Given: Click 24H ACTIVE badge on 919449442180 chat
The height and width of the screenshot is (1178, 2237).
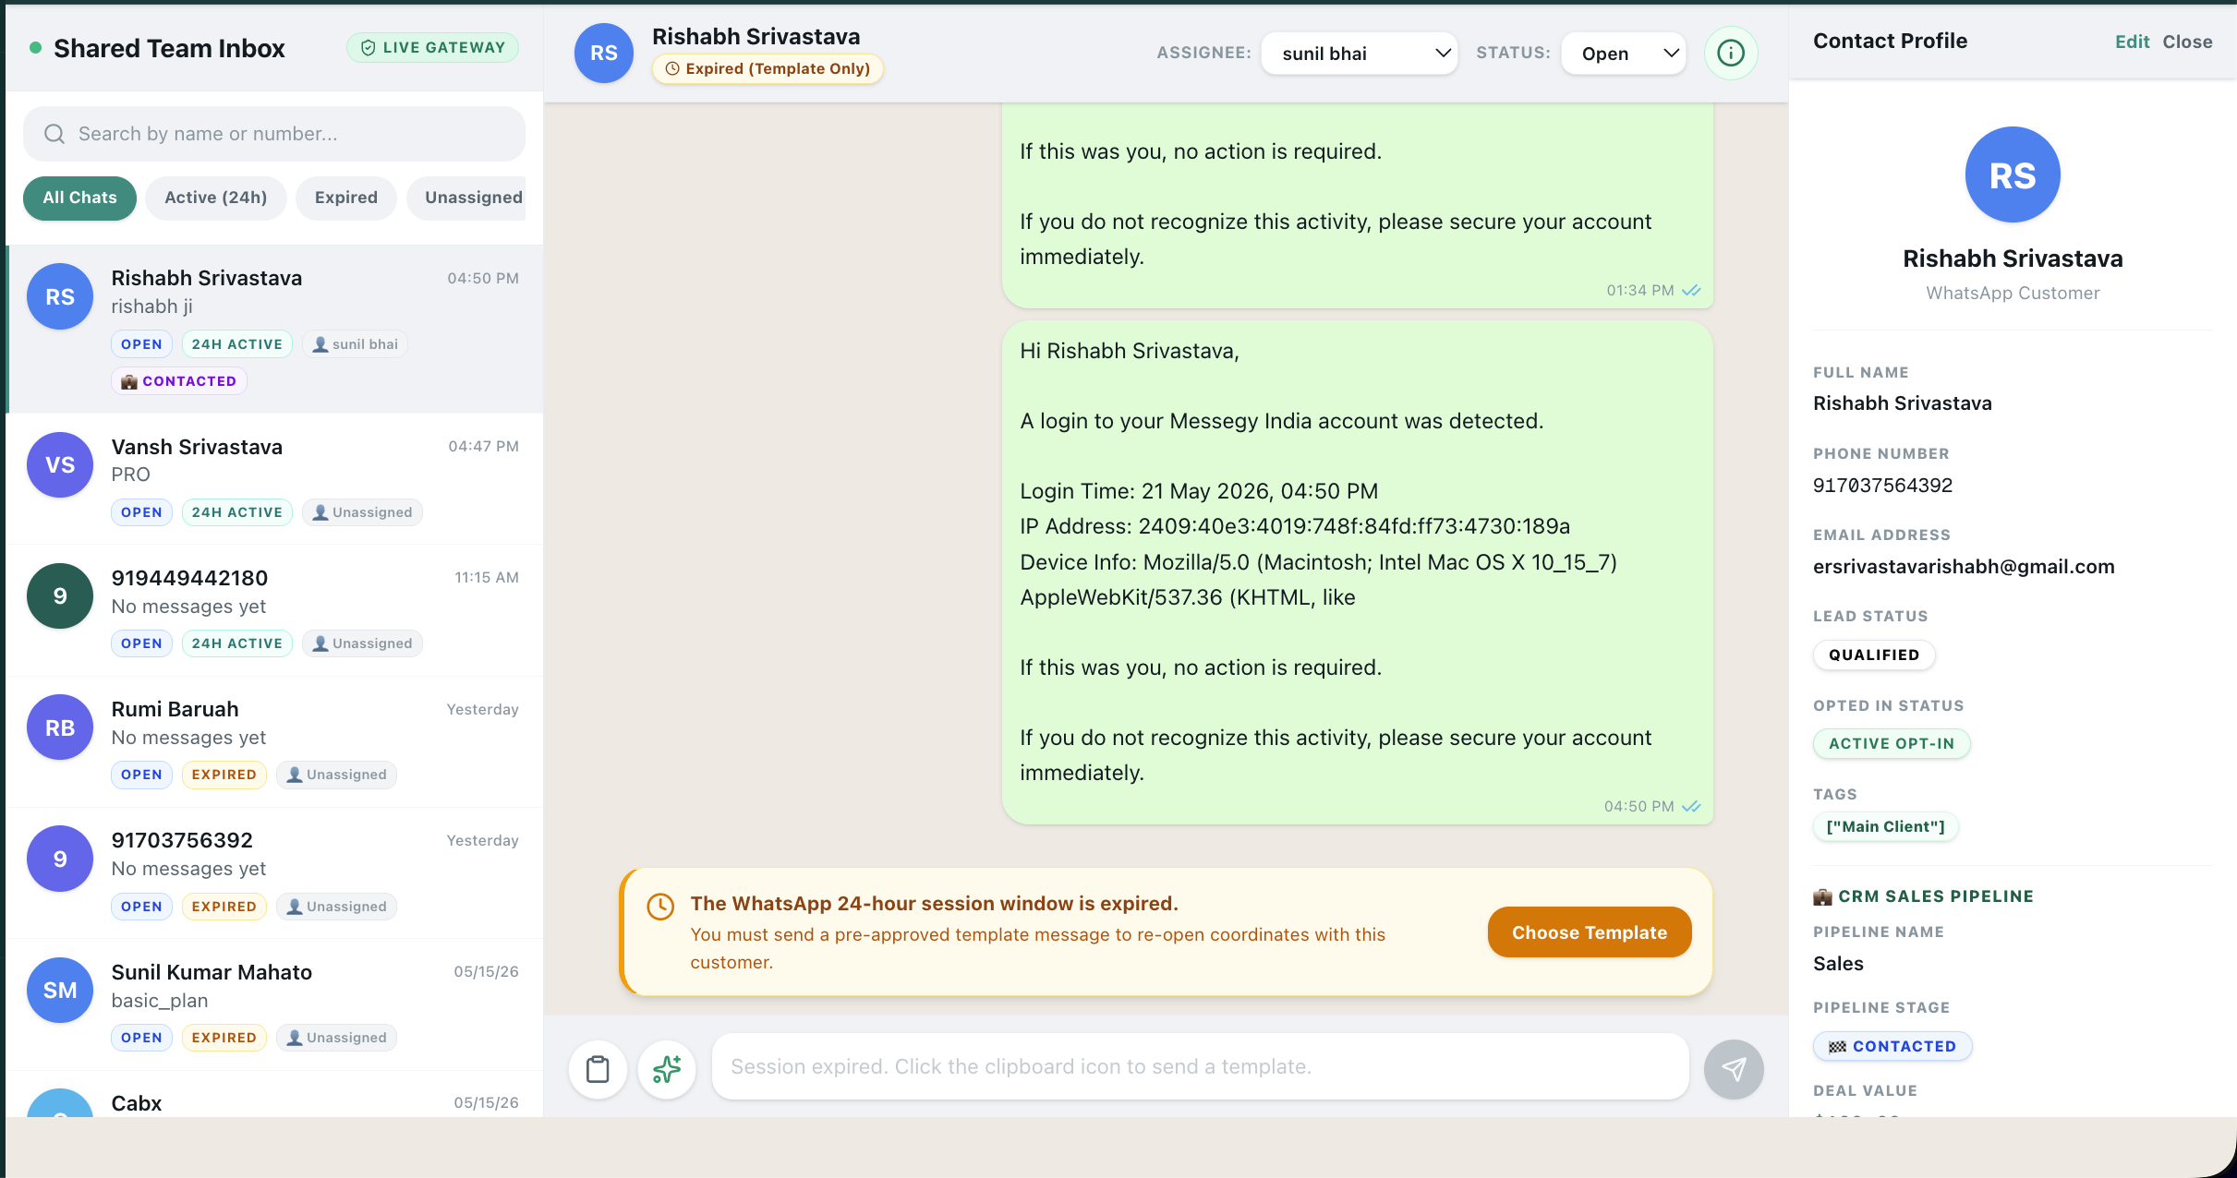Looking at the screenshot, I should tap(236, 643).
